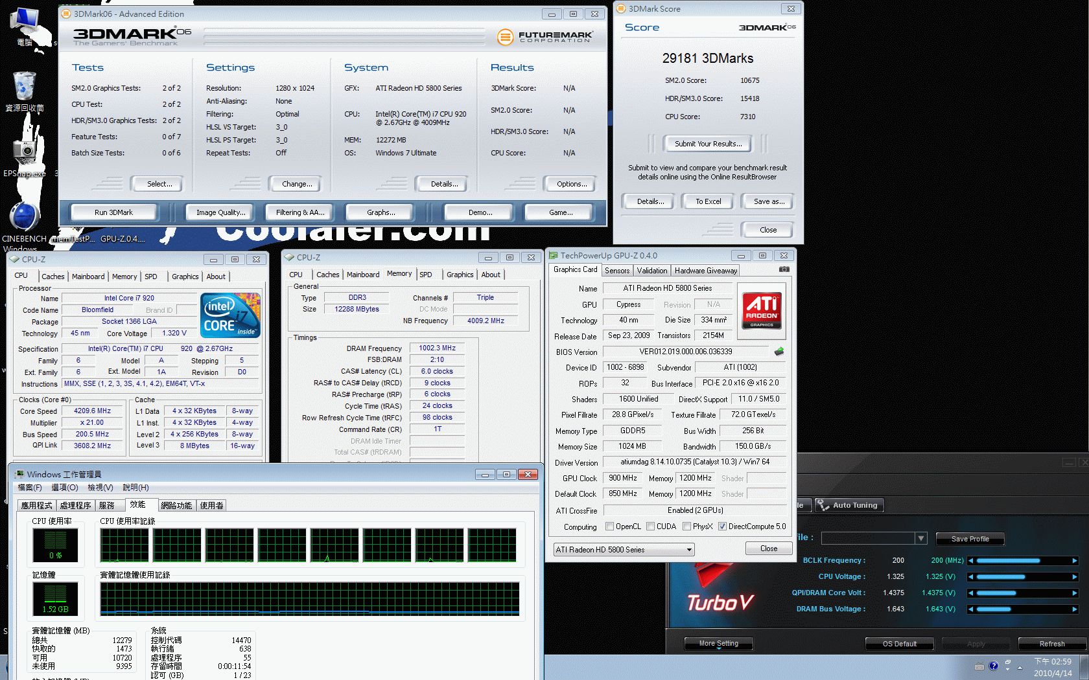Click the GPU-Z screenshot camera icon
Image resolution: width=1089 pixels, height=680 pixels.
click(784, 269)
